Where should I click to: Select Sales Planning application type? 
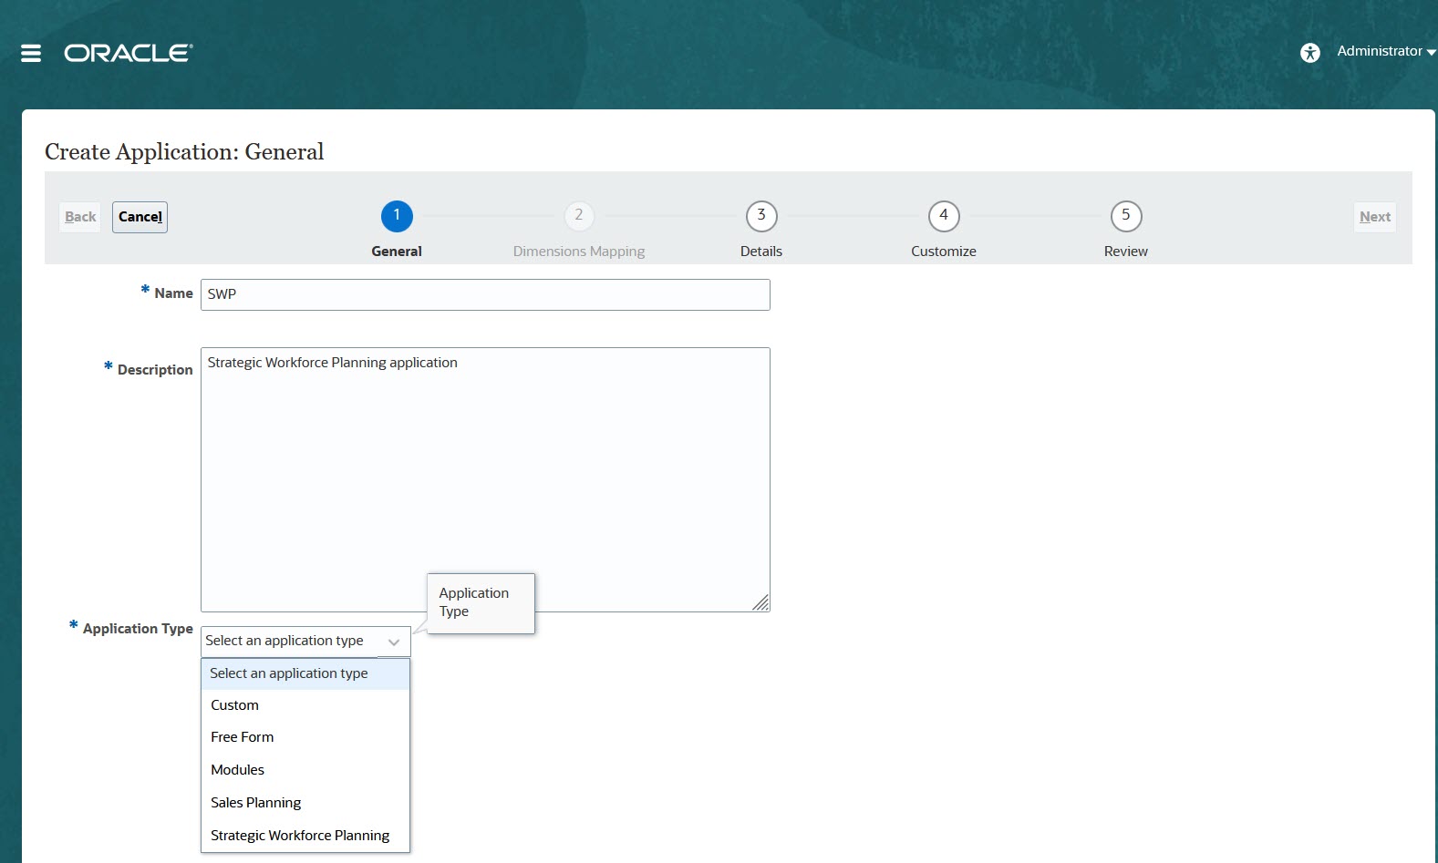click(305, 803)
